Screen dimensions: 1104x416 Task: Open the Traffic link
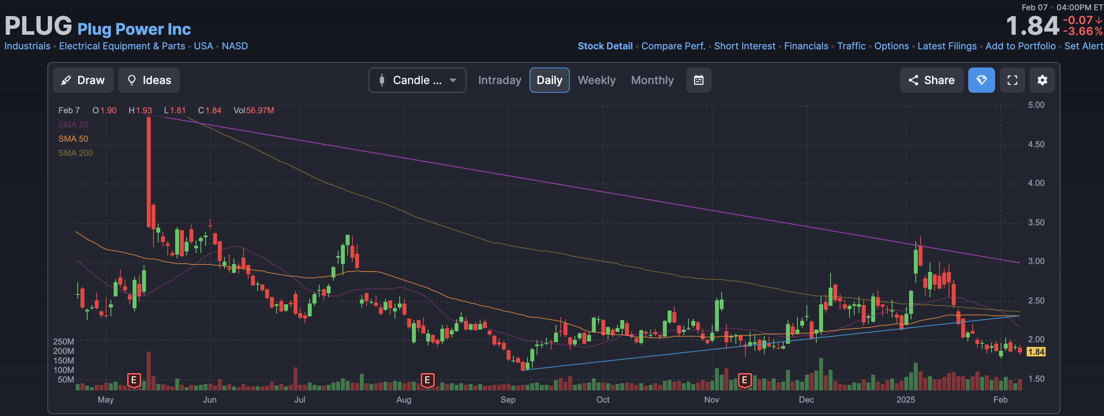(x=851, y=46)
